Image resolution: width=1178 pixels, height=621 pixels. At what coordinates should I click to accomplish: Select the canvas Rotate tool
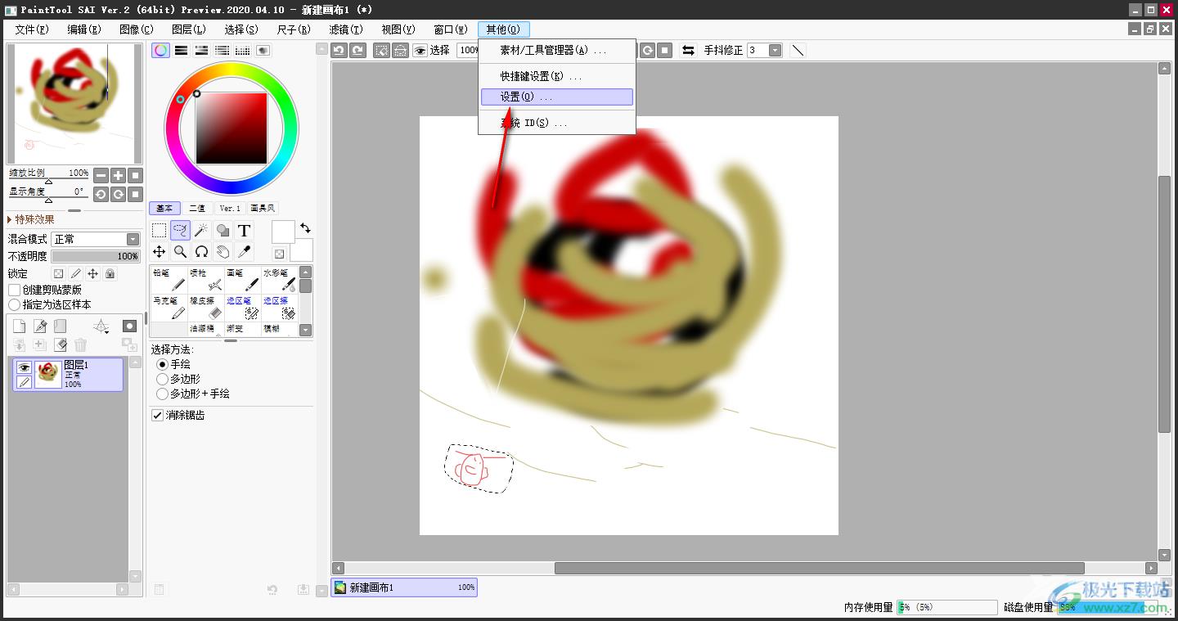pyautogui.click(x=201, y=252)
